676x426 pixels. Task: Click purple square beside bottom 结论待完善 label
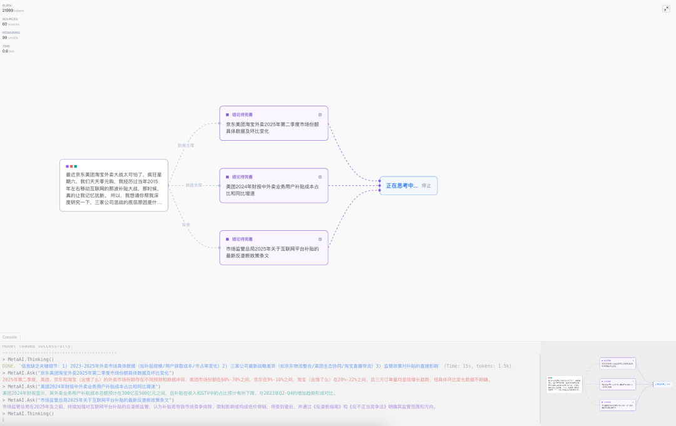coord(227,239)
